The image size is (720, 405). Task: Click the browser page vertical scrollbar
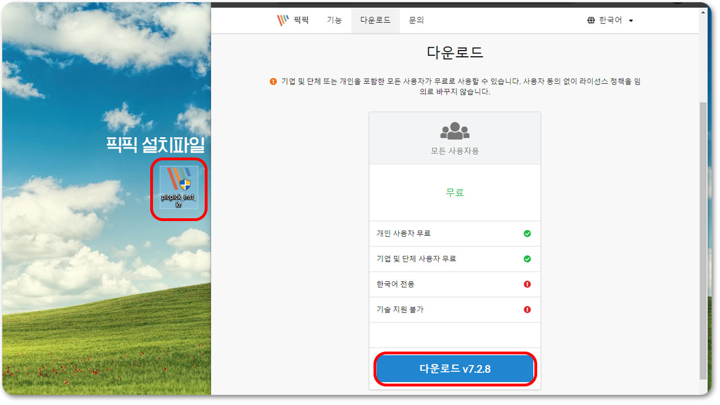703,241
